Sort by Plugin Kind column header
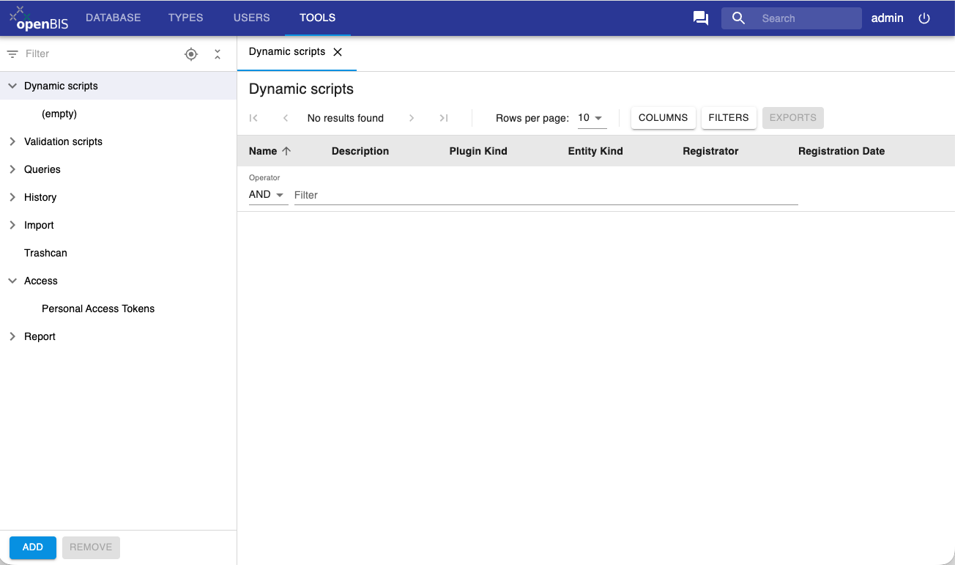955x565 pixels. coord(478,151)
